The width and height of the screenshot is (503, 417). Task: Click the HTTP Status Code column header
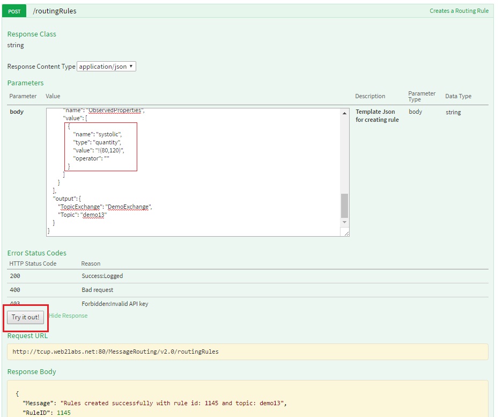[x=33, y=264]
